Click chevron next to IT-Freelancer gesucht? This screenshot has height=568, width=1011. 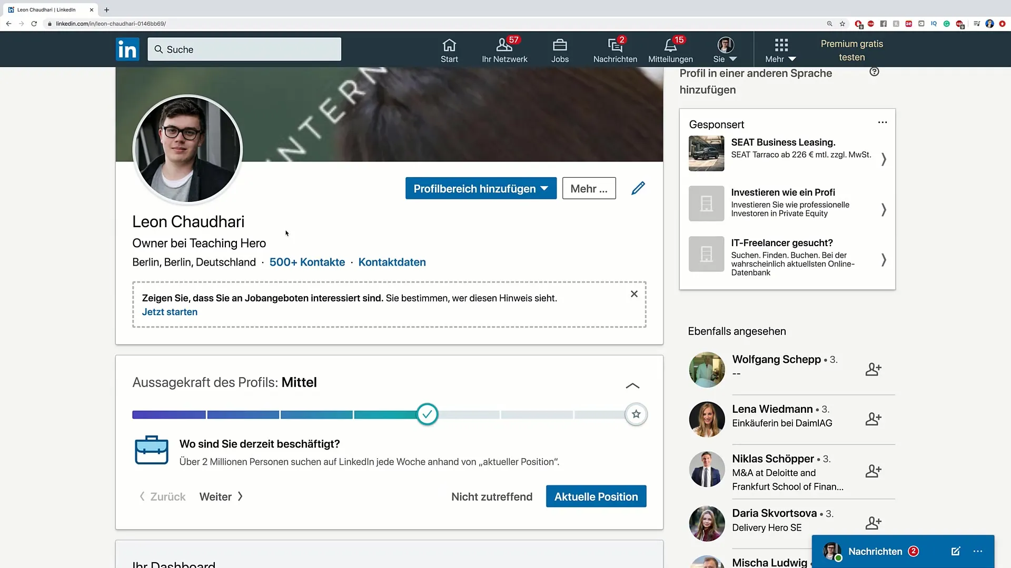[x=884, y=259]
